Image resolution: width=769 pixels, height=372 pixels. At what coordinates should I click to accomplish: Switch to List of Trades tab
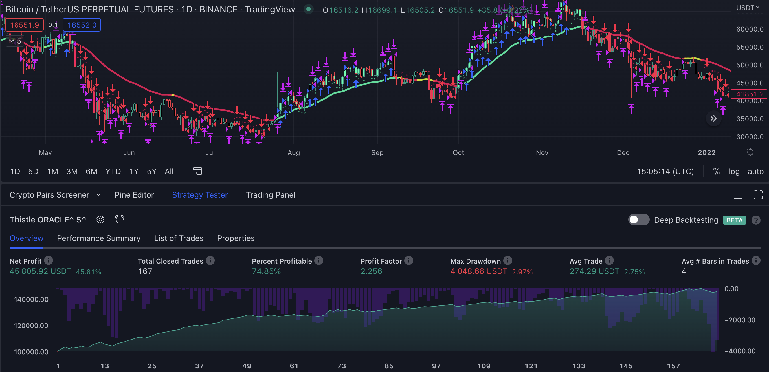tap(179, 238)
